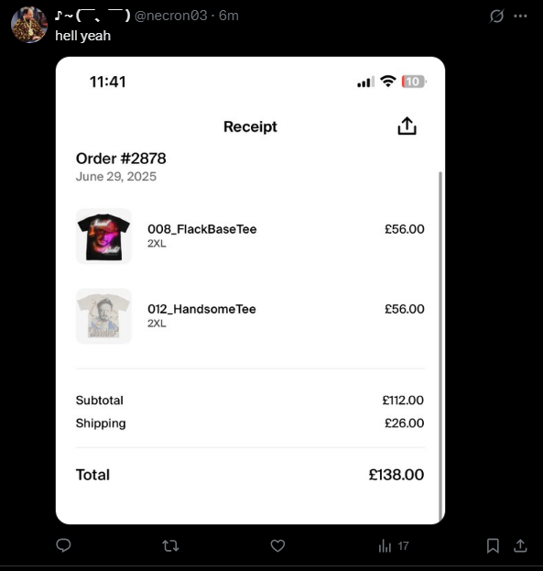543x571 pixels.
Task: Click the 012_HandsomeTee shirt thumbnail
Action: 103,315
